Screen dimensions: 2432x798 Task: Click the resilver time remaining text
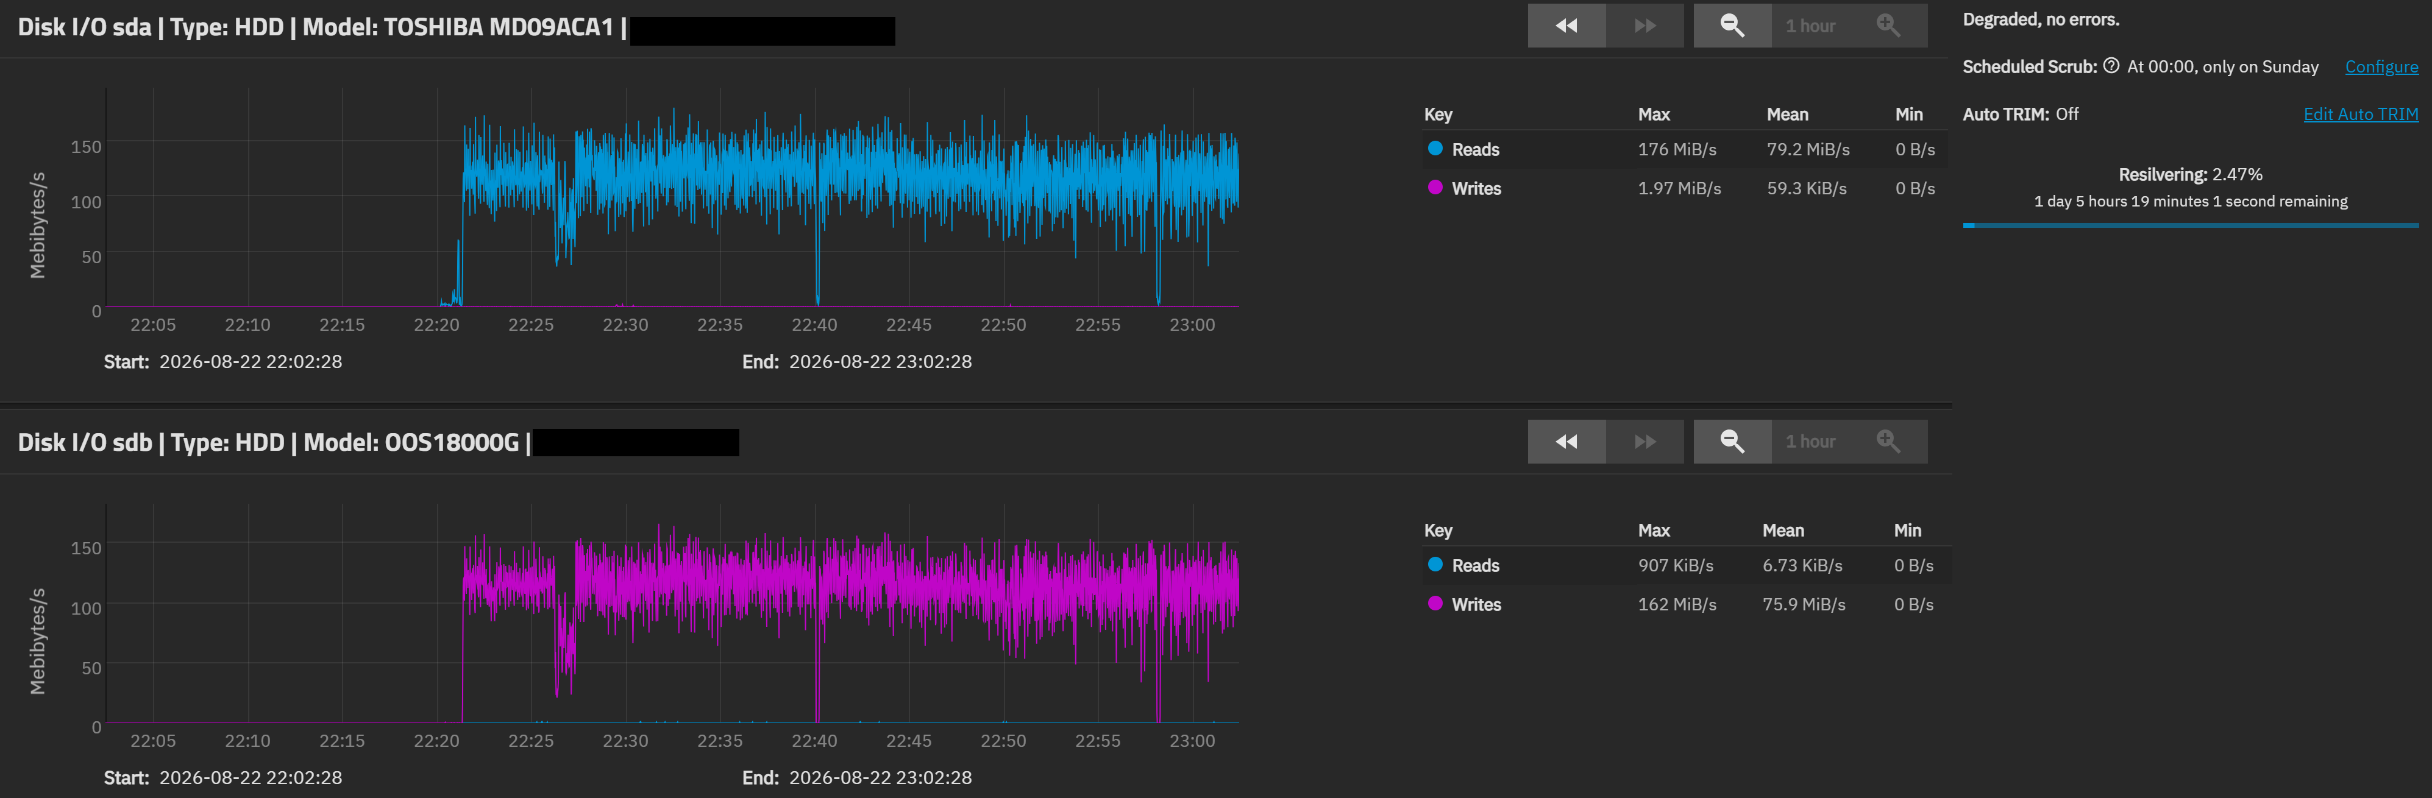[x=2190, y=201]
